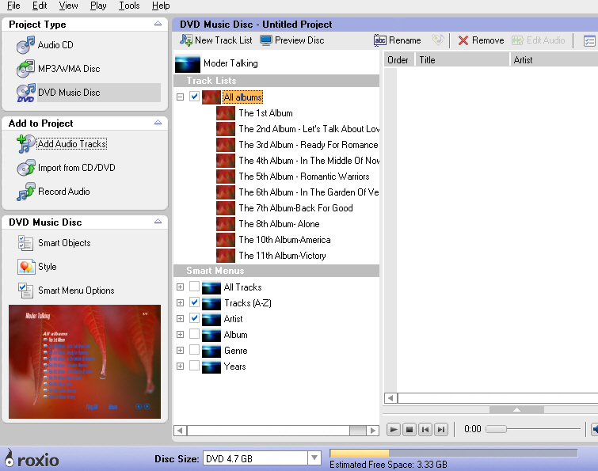Expand the Tracks (A-Z) tree node
Image resolution: width=598 pixels, height=471 pixels.
[181, 303]
